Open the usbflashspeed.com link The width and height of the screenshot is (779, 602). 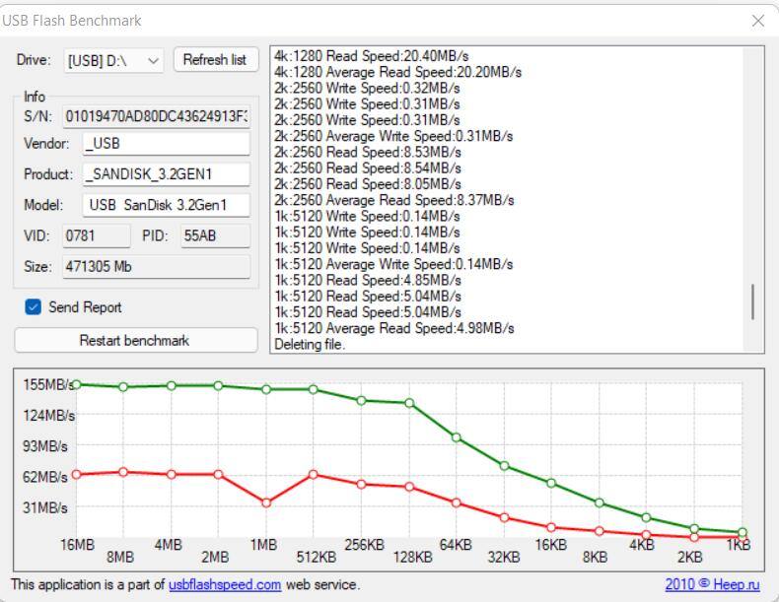(225, 584)
